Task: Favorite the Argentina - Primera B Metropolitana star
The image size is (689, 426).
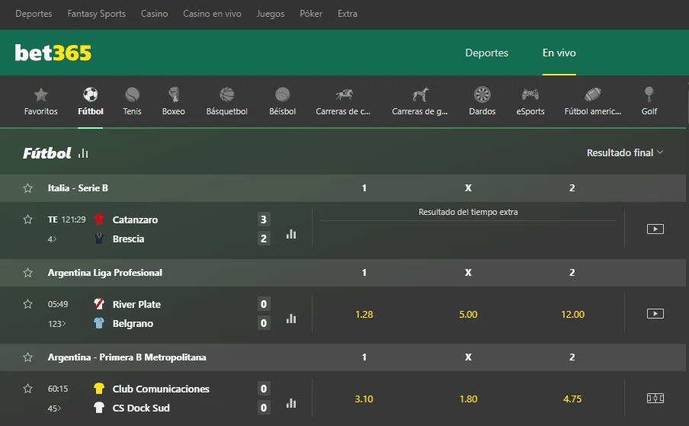Action: 27,357
